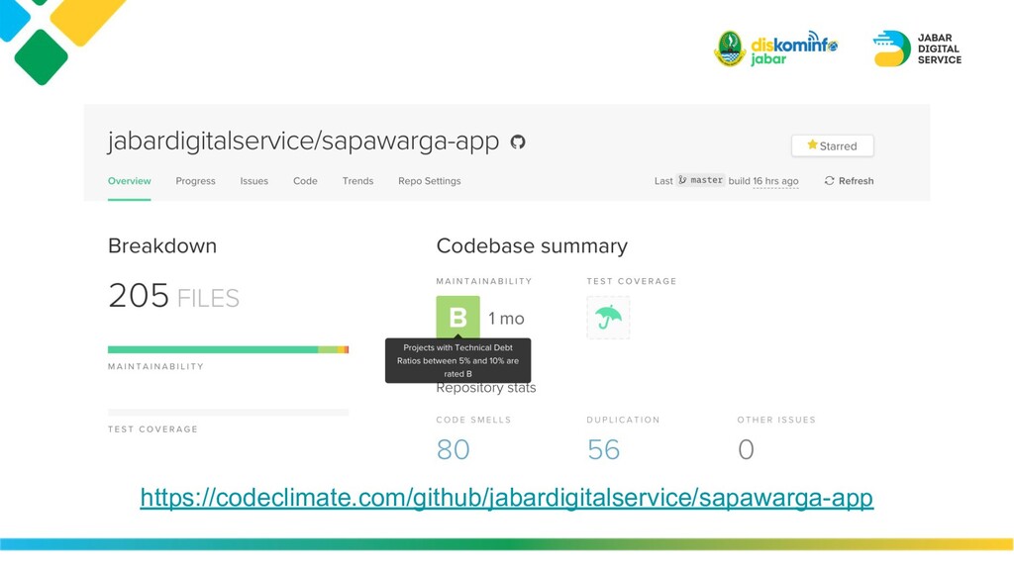Click the jabardigitalservice/sapawarga-app title
The height and width of the screenshot is (570, 1014).
click(303, 142)
